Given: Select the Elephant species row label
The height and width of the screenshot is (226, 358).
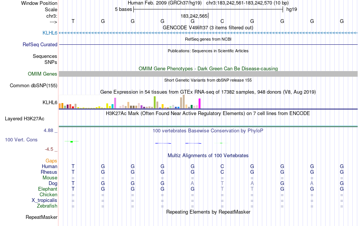Looking at the screenshot, I should (48, 189).
